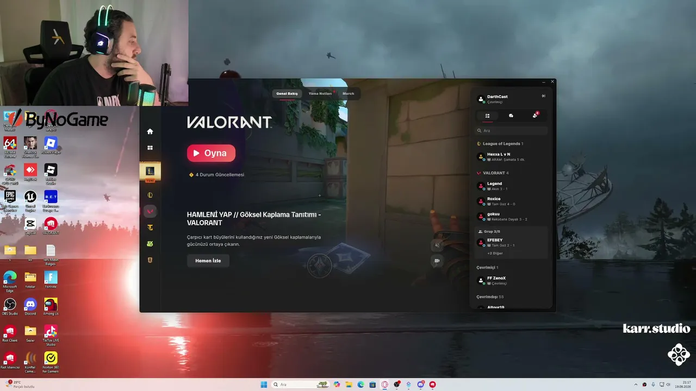Image resolution: width=696 pixels, height=391 pixels.
Task: Open the weather widget on taskbar
Action: point(20,384)
